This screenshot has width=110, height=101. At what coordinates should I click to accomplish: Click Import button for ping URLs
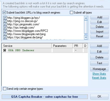[x=100, y=32]
